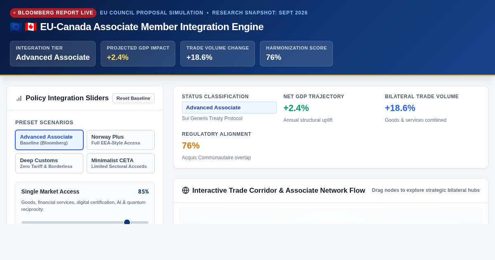Click the Preset Scenarios heading

click(x=44, y=123)
